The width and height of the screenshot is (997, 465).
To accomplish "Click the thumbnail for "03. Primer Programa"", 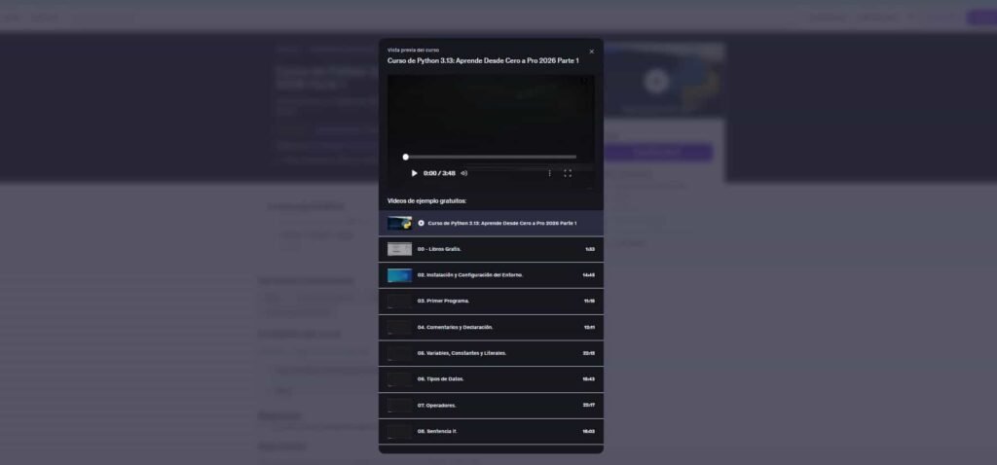I will (399, 302).
